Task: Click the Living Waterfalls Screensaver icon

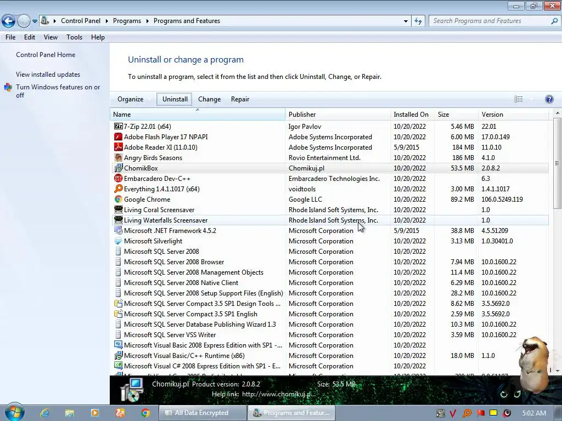Action: pyautogui.click(x=119, y=220)
